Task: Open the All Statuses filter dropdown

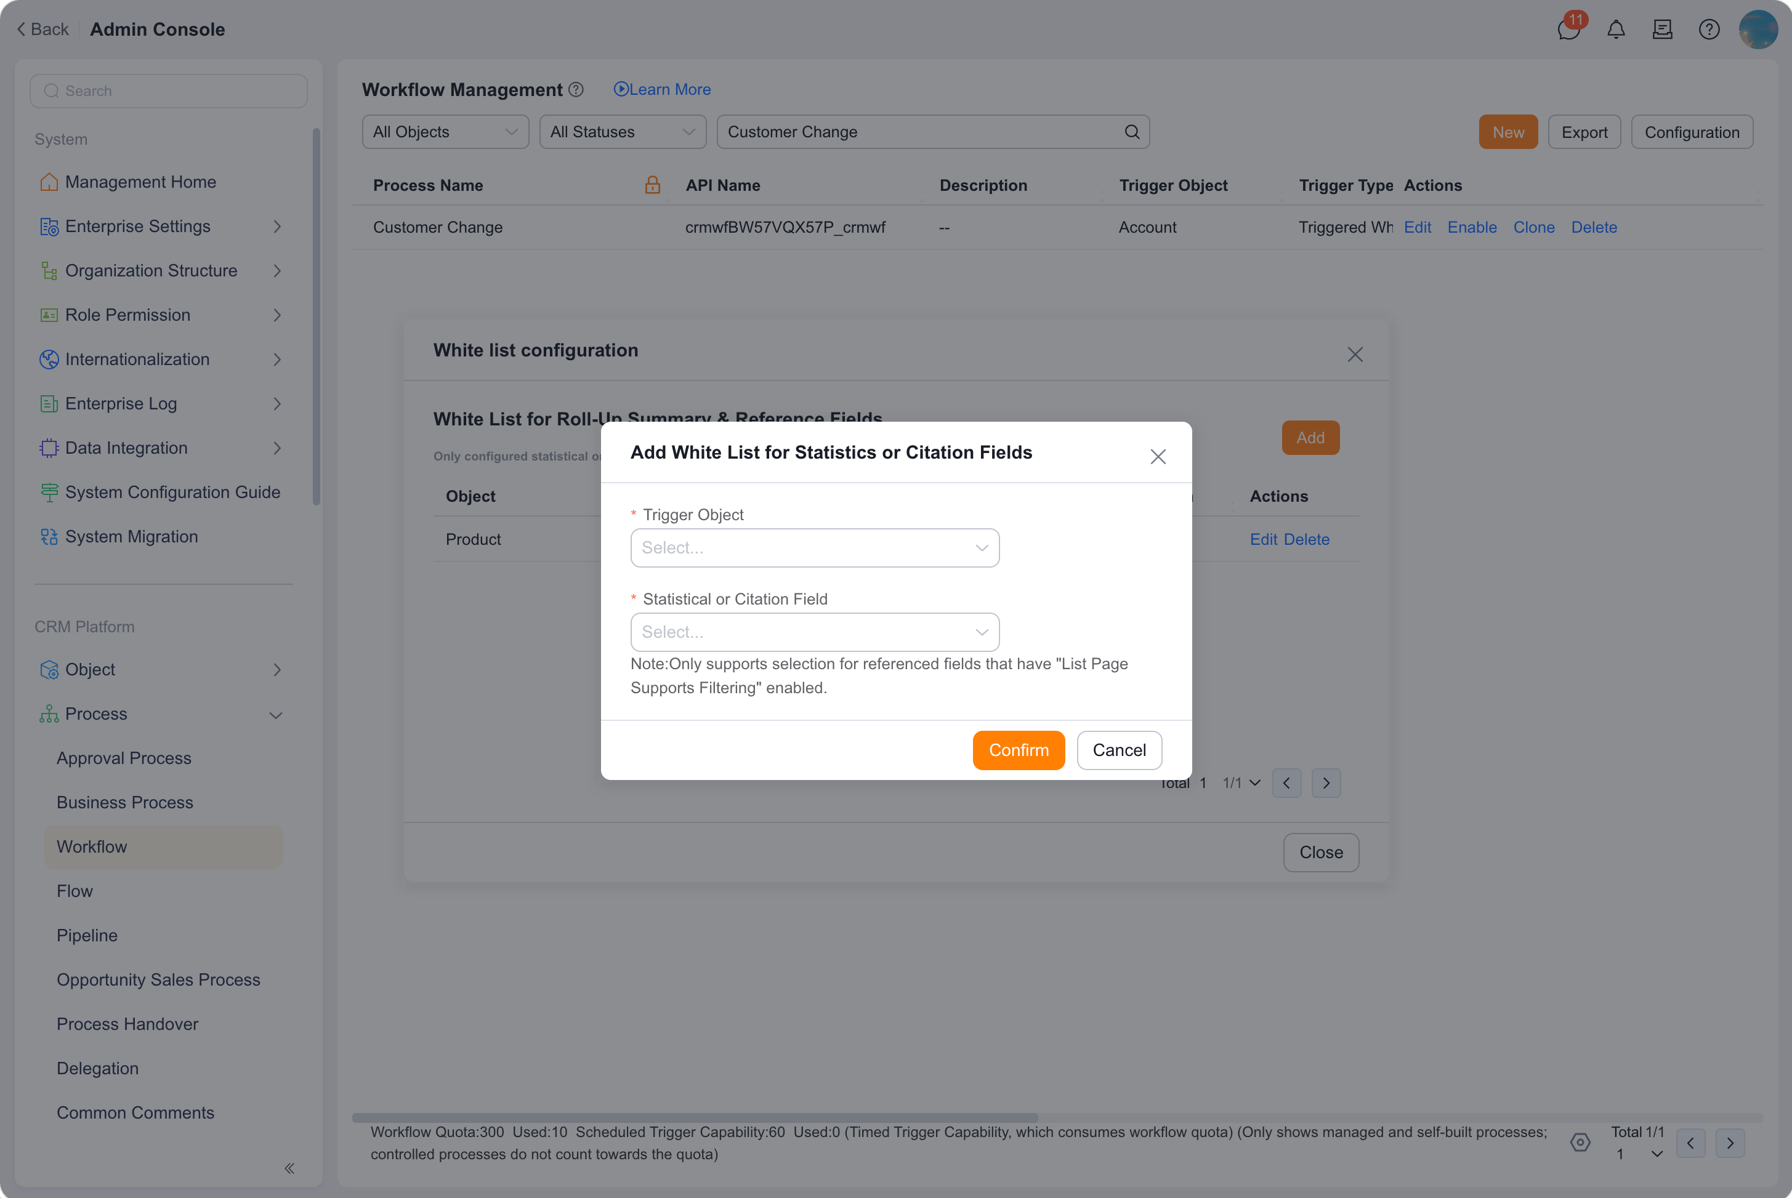Action: coord(622,132)
